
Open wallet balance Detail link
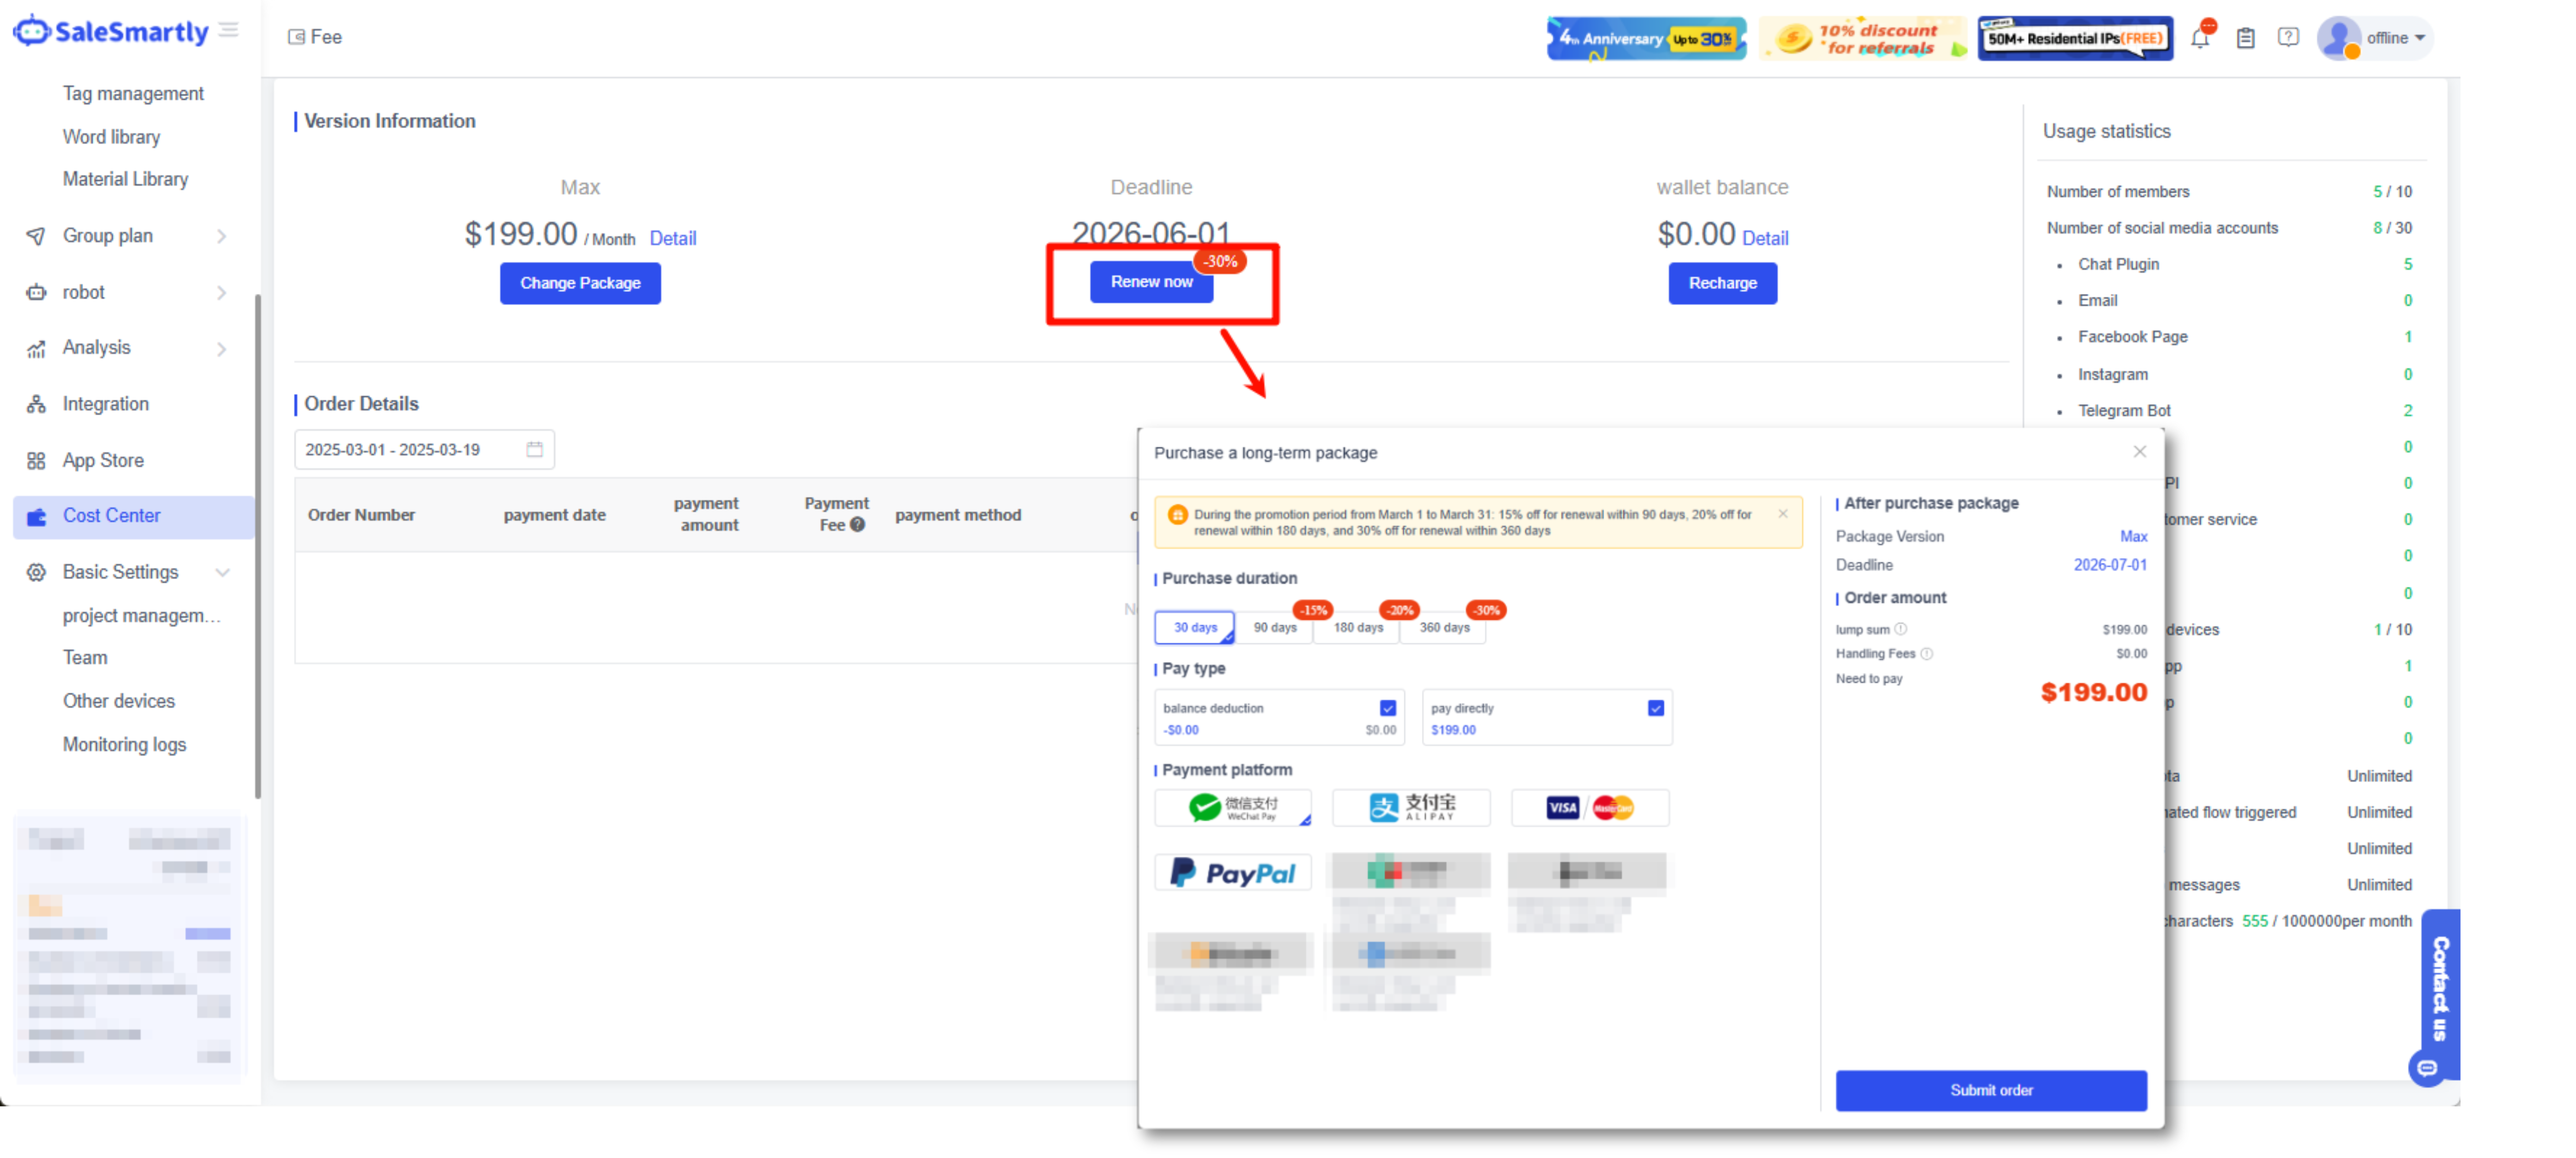[x=1765, y=238]
